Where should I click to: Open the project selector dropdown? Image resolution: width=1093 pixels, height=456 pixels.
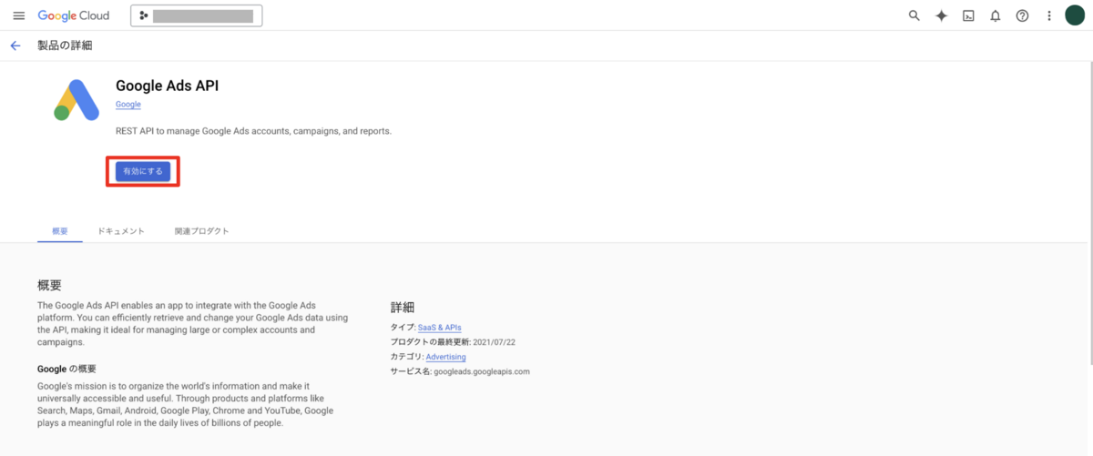[197, 15]
